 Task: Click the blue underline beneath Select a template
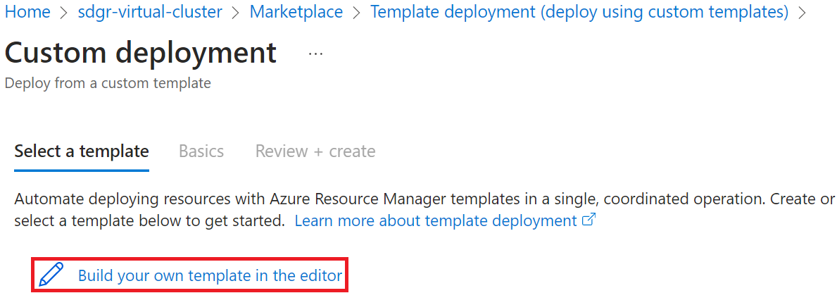(x=82, y=170)
